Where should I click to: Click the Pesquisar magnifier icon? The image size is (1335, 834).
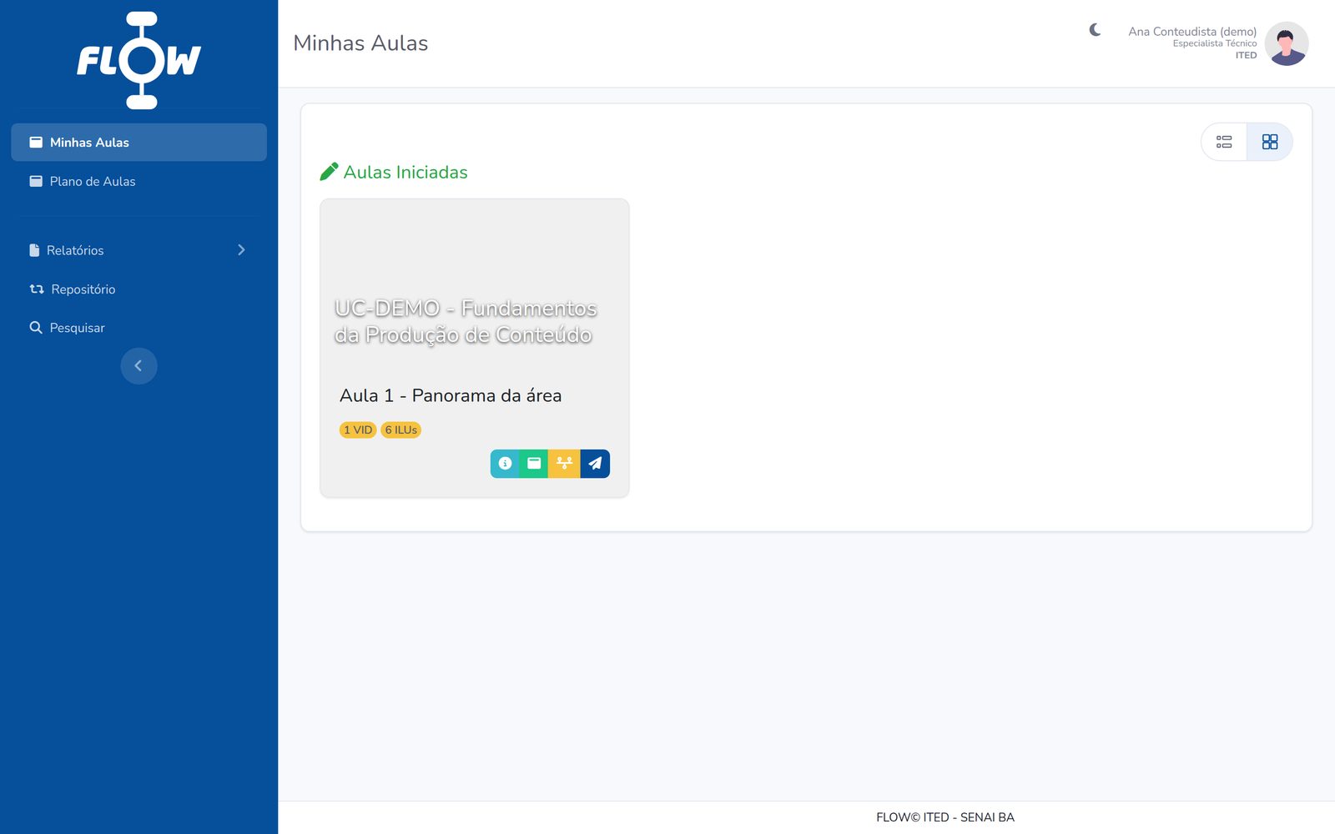36,328
